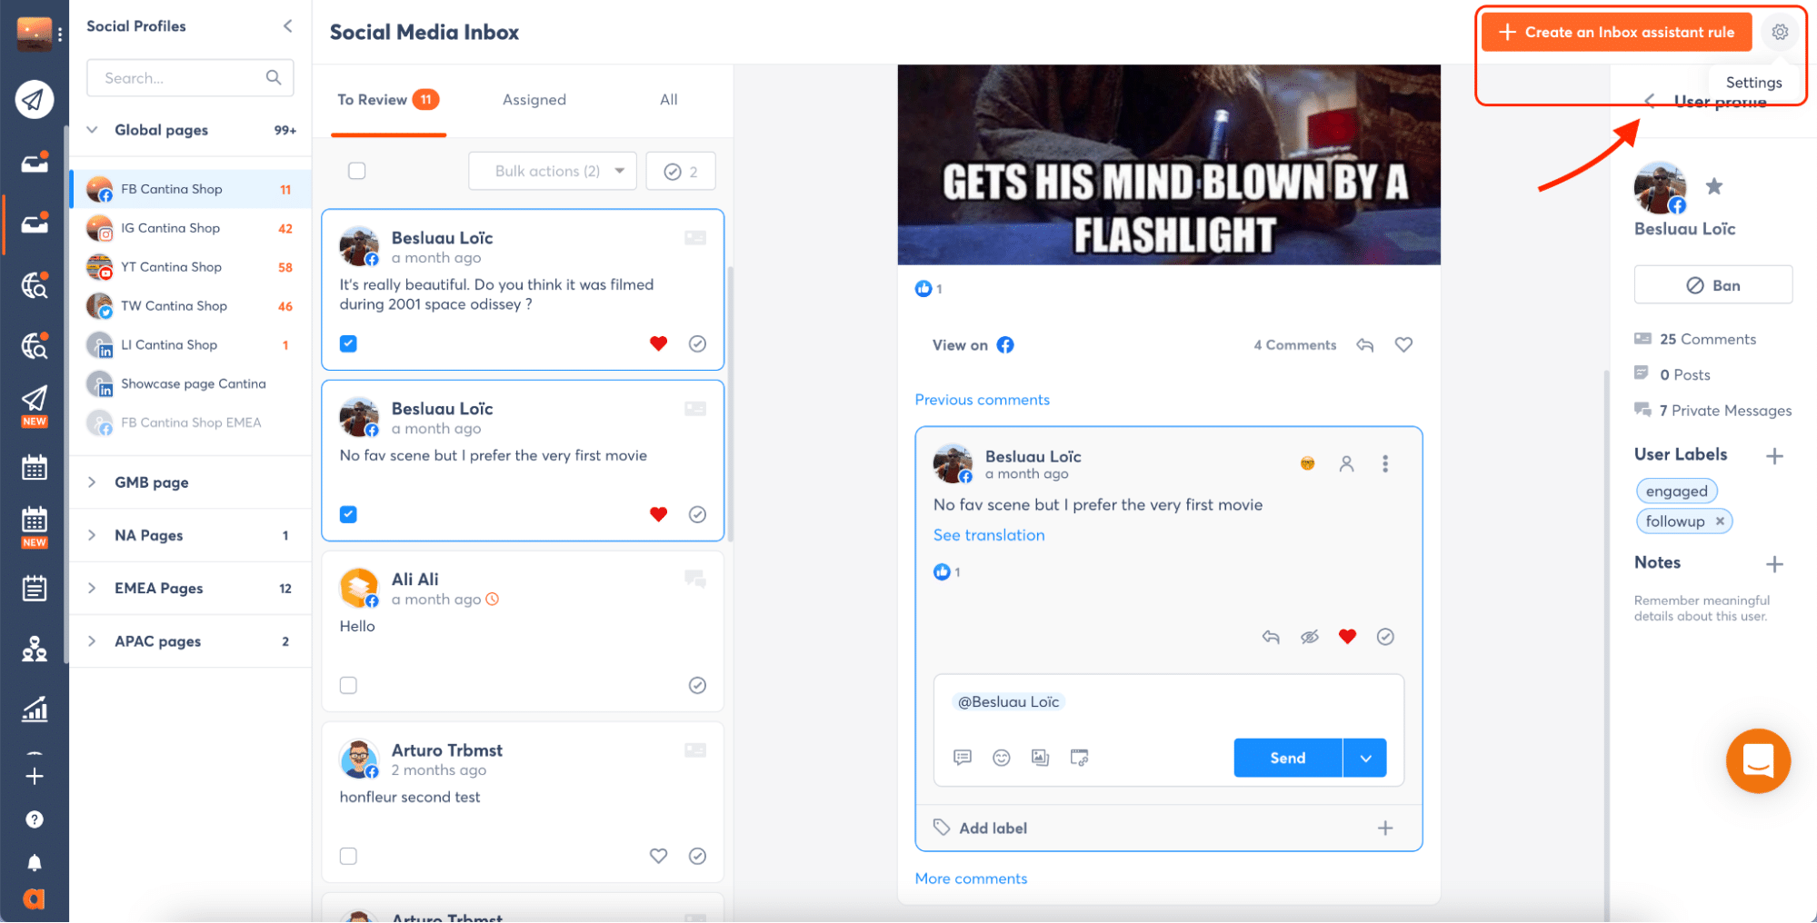Click the assign user icon on comment

click(1346, 464)
